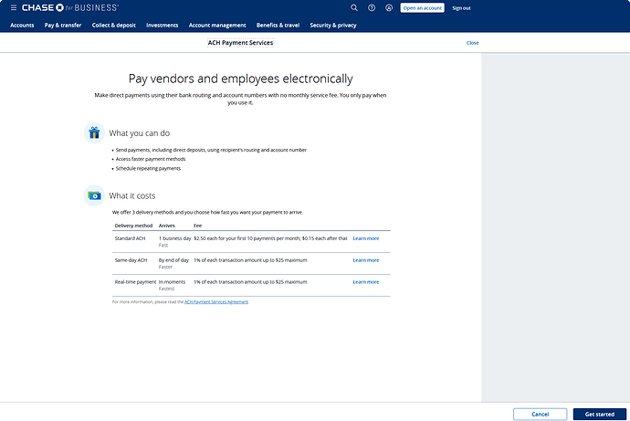The height and width of the screenshot is (421, 630).
Task: Open the help question mark icon
Action: pyautogui.click(x=372, y=7)
